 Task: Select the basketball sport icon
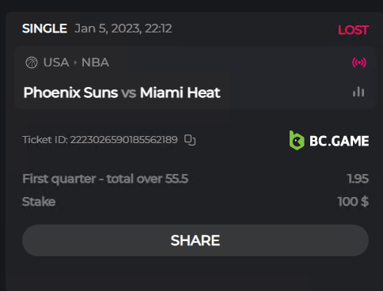pyautogui.click(x=32, y=62)
